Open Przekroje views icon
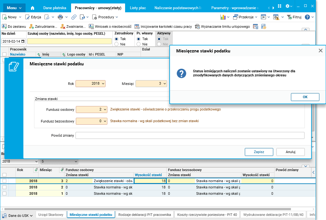326x220 pixels. [x=236, y=17]
